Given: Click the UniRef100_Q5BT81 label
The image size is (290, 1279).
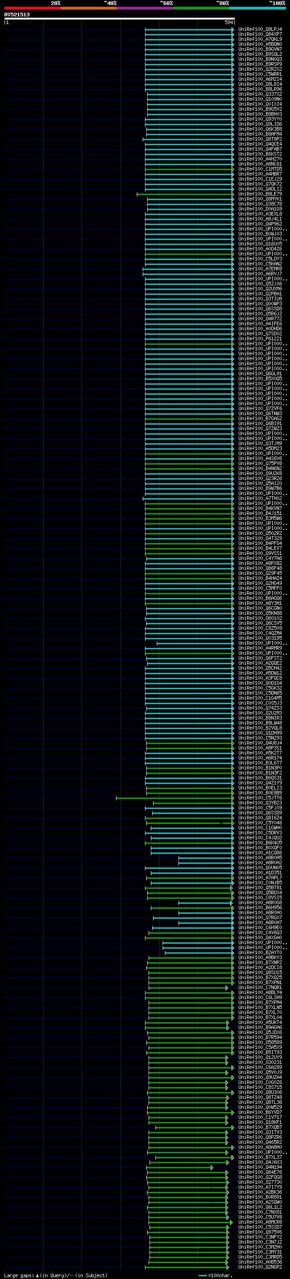Looking at the screenshot, I should pos(260,887).
